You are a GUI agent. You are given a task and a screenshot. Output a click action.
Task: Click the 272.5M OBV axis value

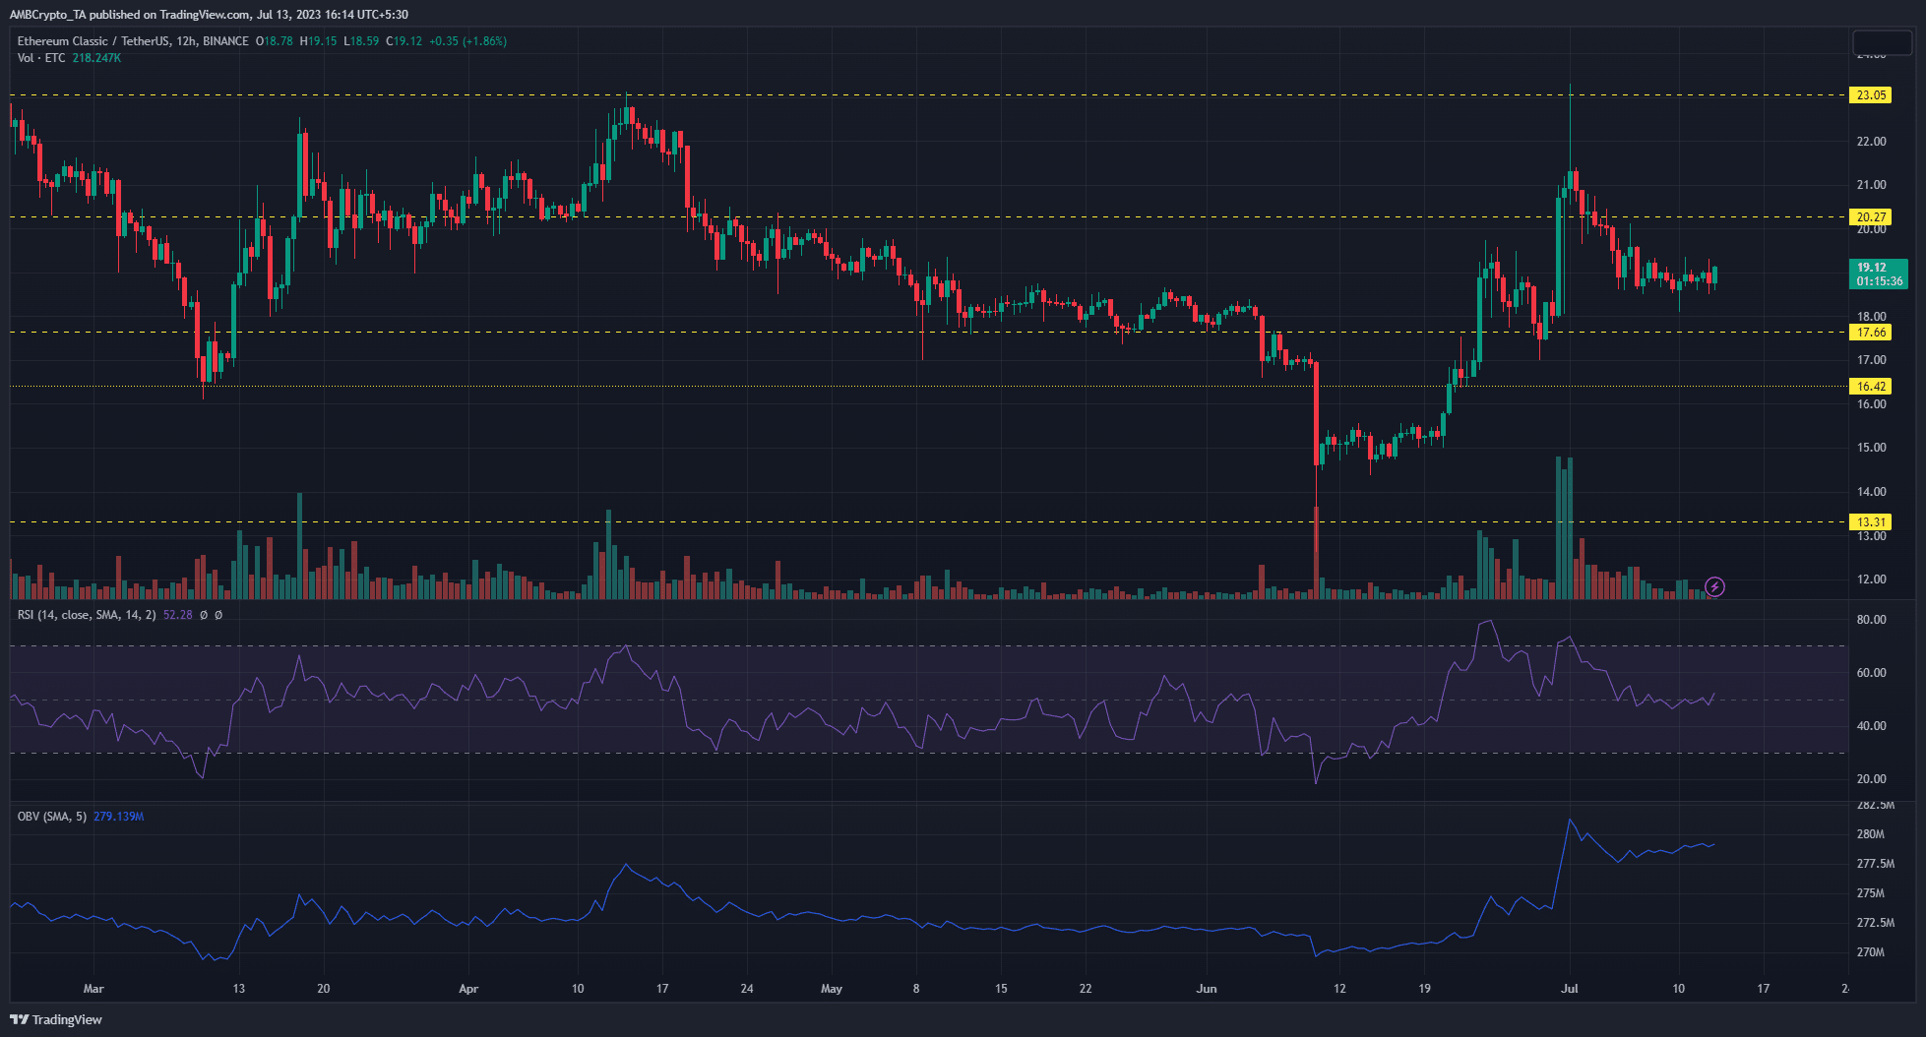(x=1875, y=923)
